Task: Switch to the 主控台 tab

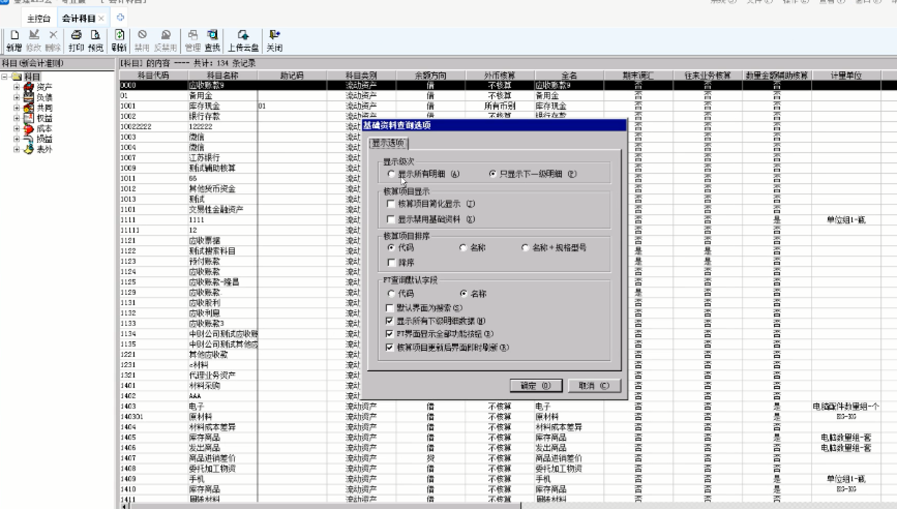Action: click(x=39, y=19)
